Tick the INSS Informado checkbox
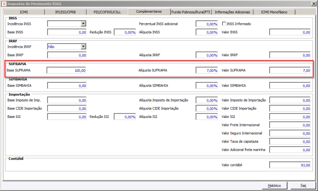318x191 pixels. 224,24
